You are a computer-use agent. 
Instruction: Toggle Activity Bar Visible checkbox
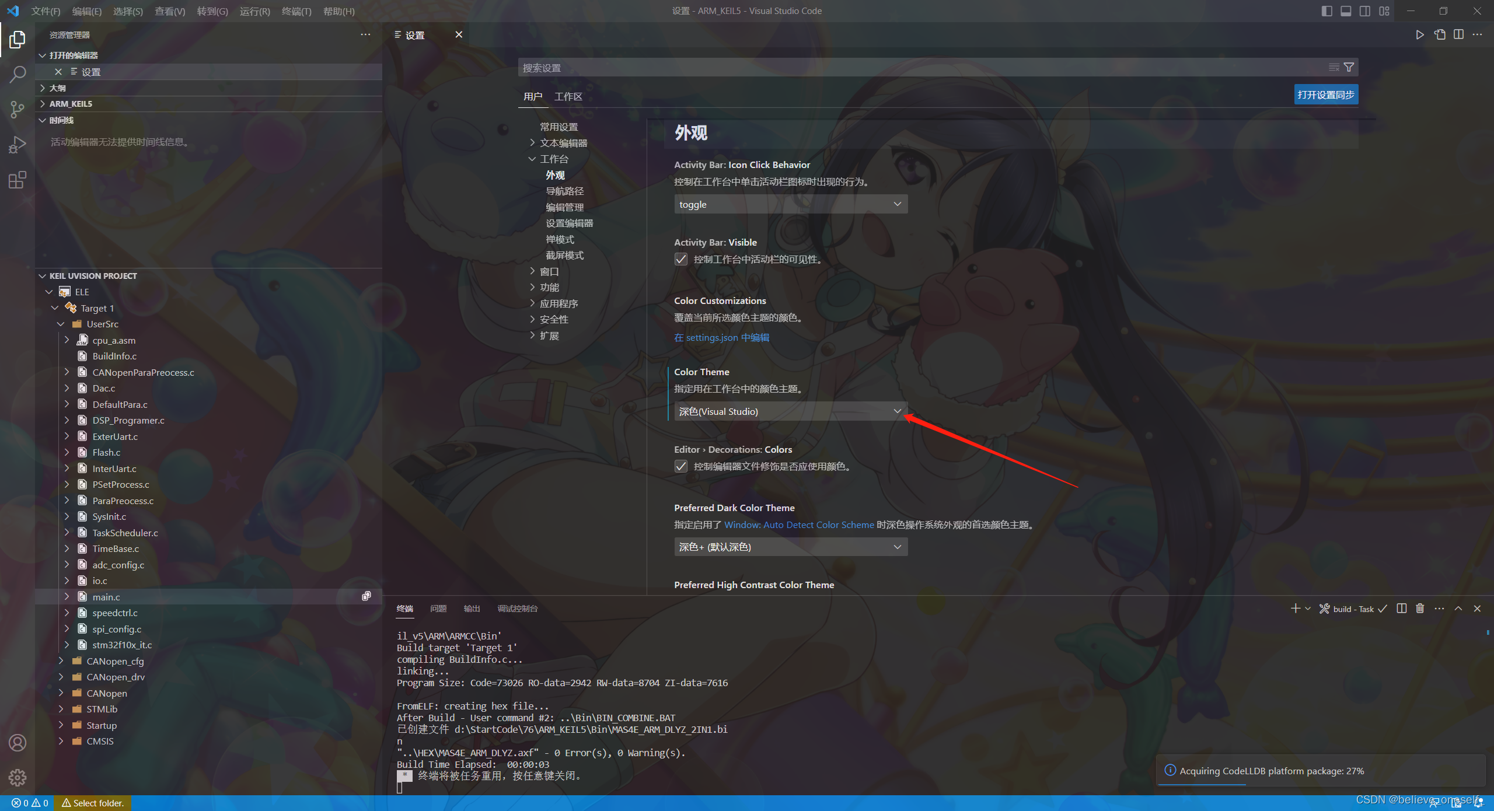click(680, 259)
